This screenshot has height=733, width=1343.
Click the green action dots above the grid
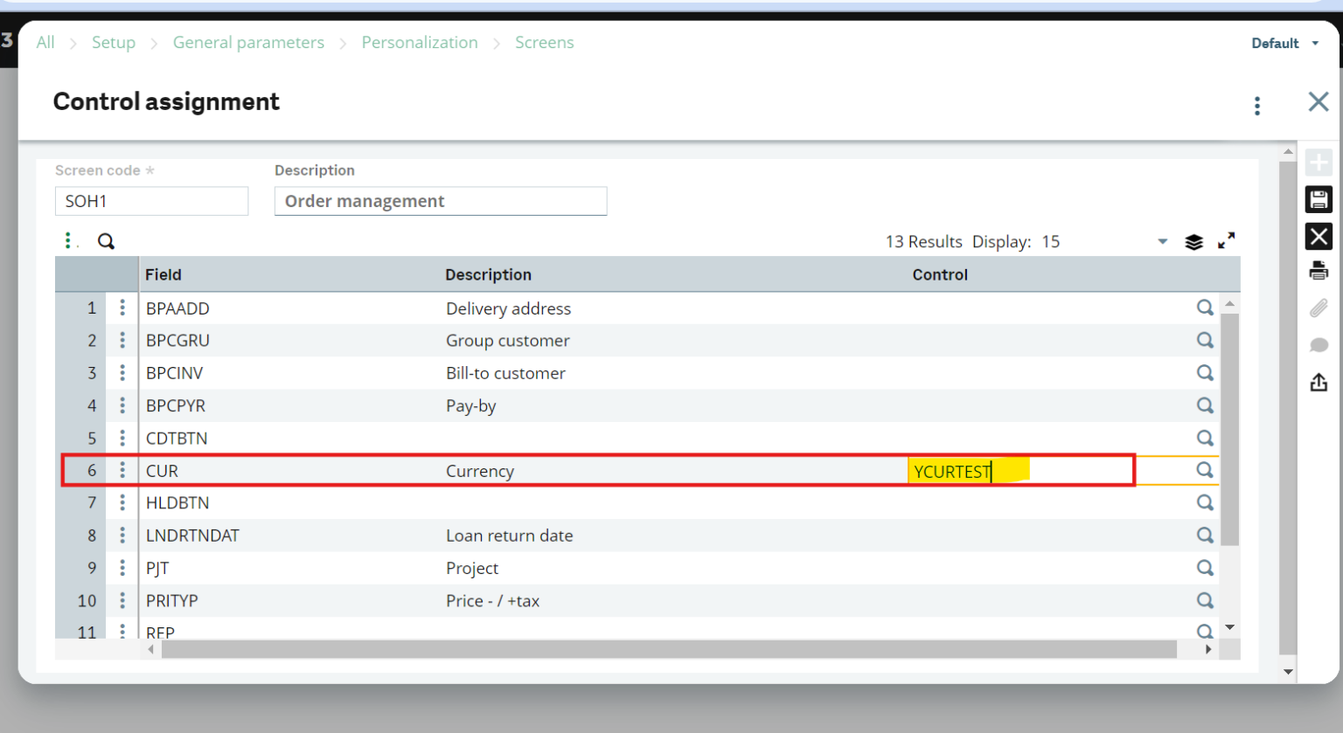click(68, 239)
